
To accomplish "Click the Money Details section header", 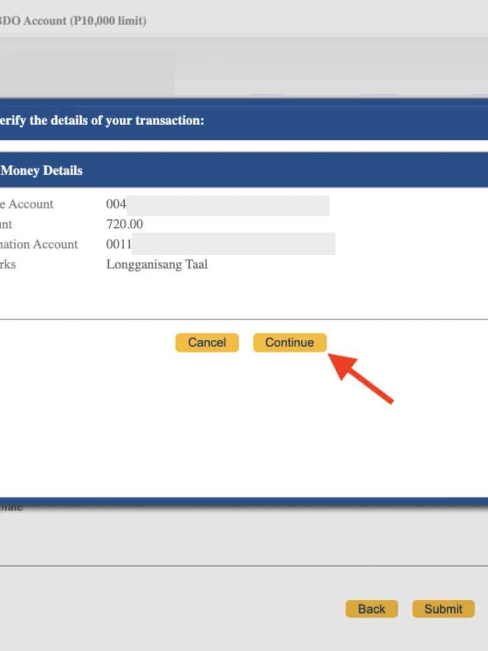I will [x=42, y=170].
